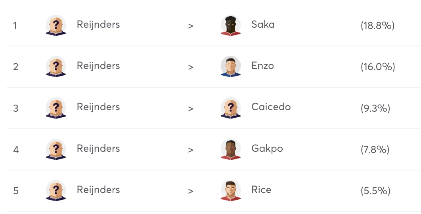Click Reijnders name in row 4
The image size is (421, 214).
(x=98, y=149)
